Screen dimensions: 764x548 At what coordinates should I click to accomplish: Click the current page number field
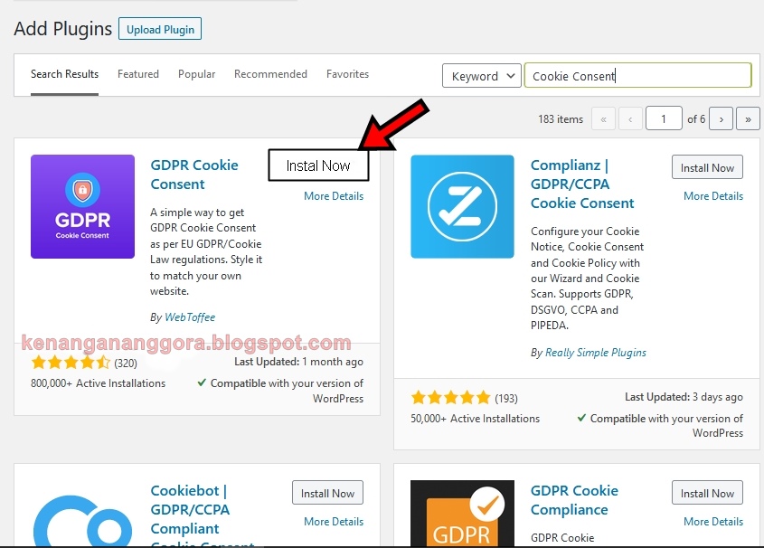click(664, 118)
